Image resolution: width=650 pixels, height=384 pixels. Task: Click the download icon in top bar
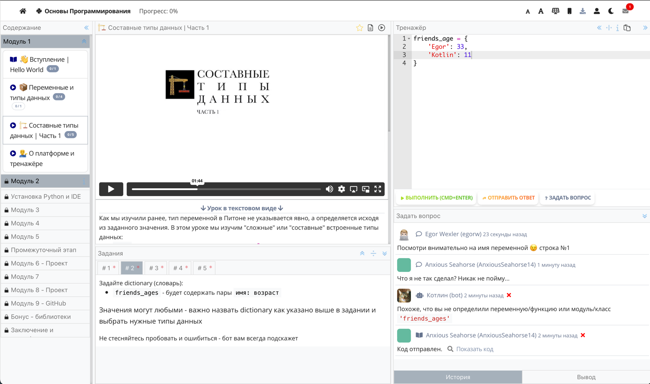click(582, 11)
